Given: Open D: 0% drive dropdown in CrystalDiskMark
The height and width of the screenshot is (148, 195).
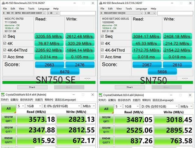Looking at the screenshot, I should tap(159, 106).
